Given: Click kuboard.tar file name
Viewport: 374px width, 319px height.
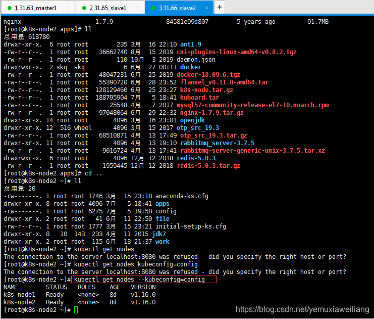Looking at the screenshot, I should (x=199, y=98).
